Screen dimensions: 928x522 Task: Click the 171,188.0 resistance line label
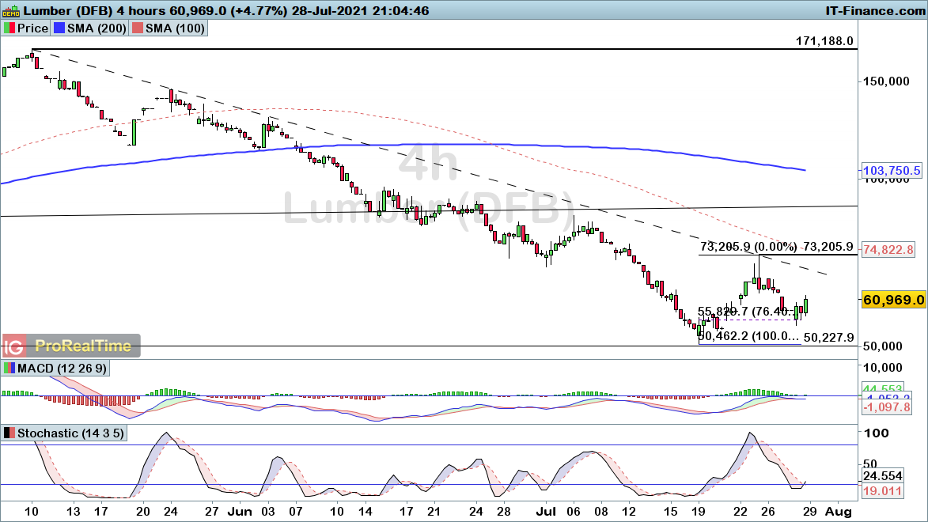pyautogui.click(x=824, y=41)
